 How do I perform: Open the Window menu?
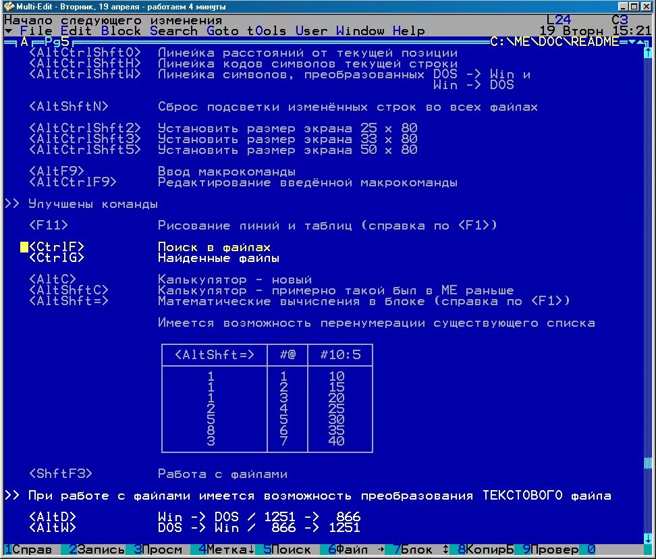pyautogui.click(x=360, y=31)
